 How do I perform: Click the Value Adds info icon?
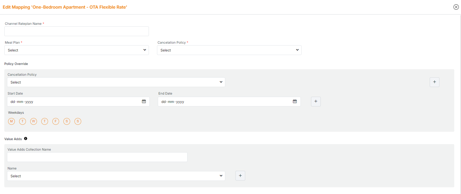(26, 139)
